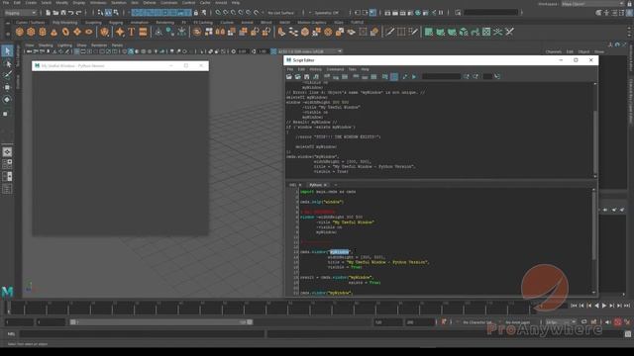Viewport: 634px width, 356px height.
Task: Create a polygon cylinder from the shelf
Action: (x=43, y=32)
